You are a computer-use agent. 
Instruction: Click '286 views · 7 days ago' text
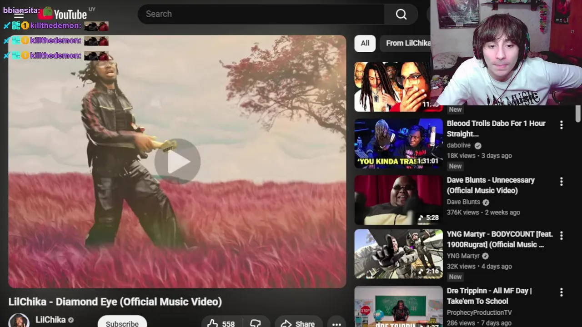point(480,323)
